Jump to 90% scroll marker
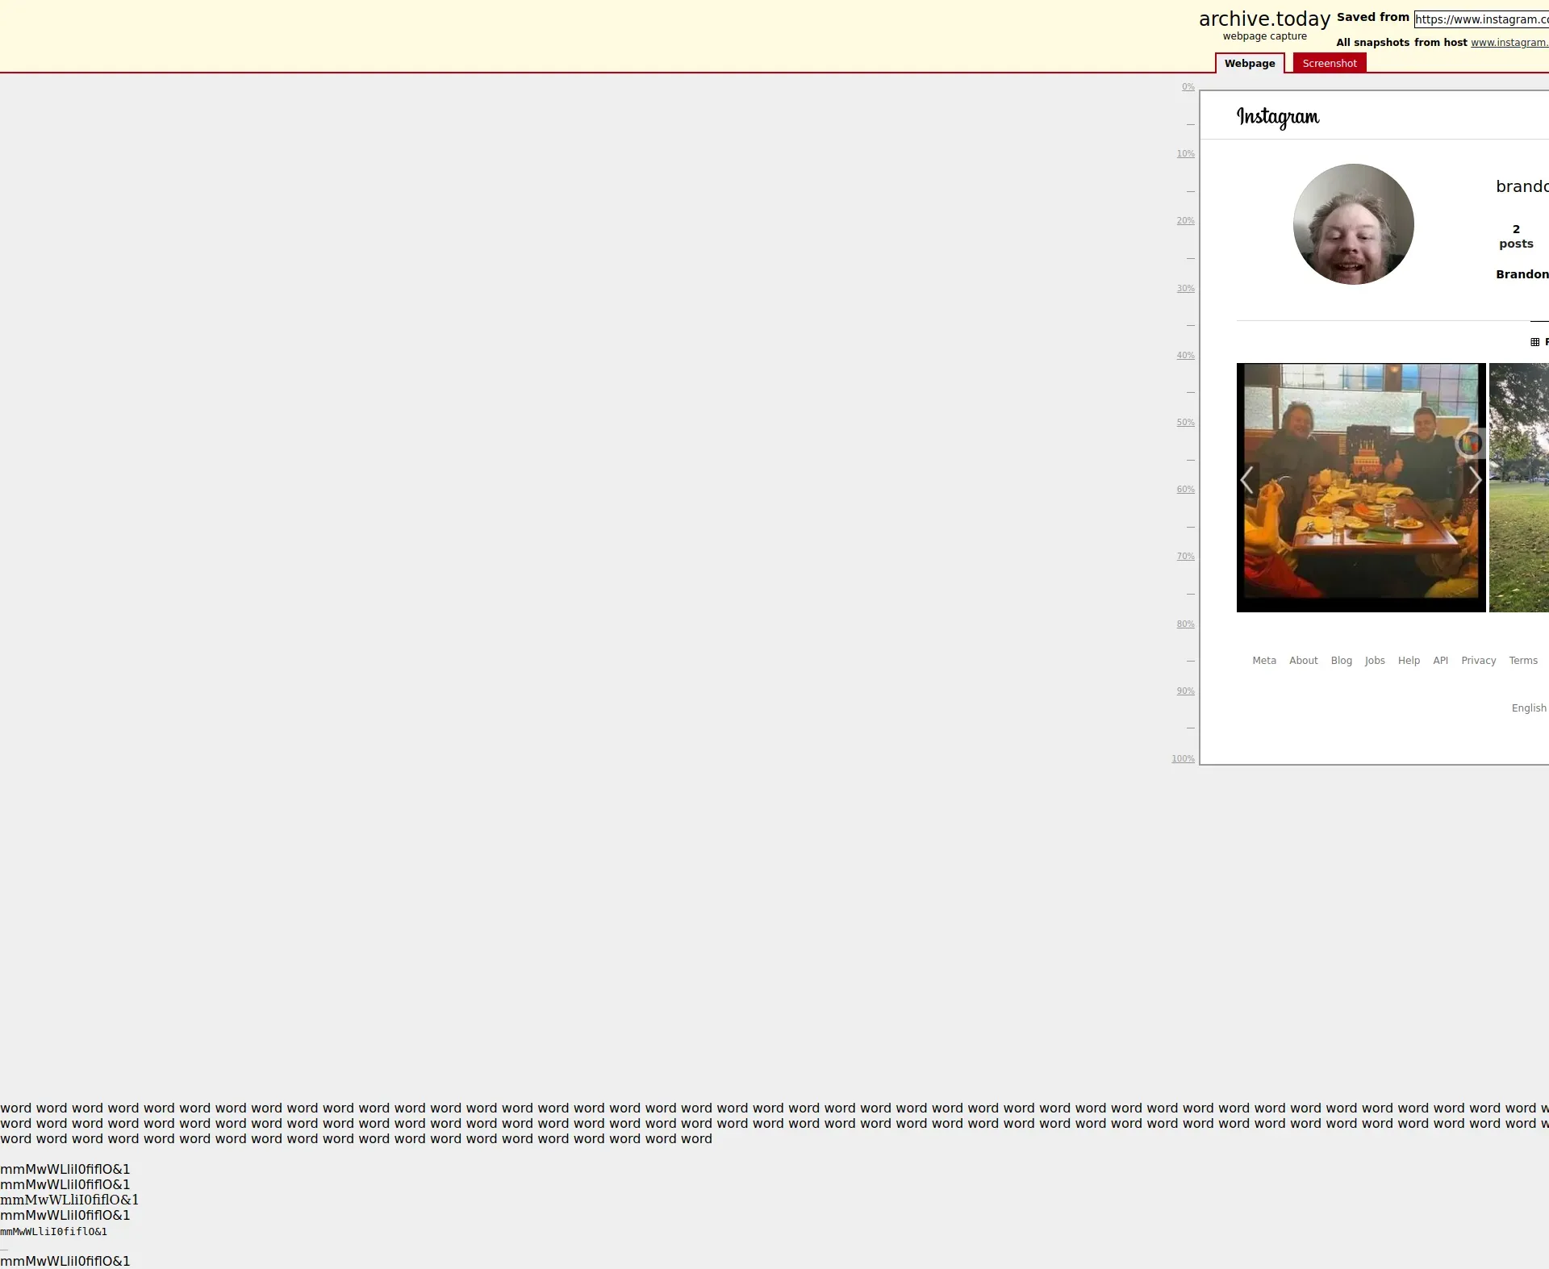 pos(1185,691)
